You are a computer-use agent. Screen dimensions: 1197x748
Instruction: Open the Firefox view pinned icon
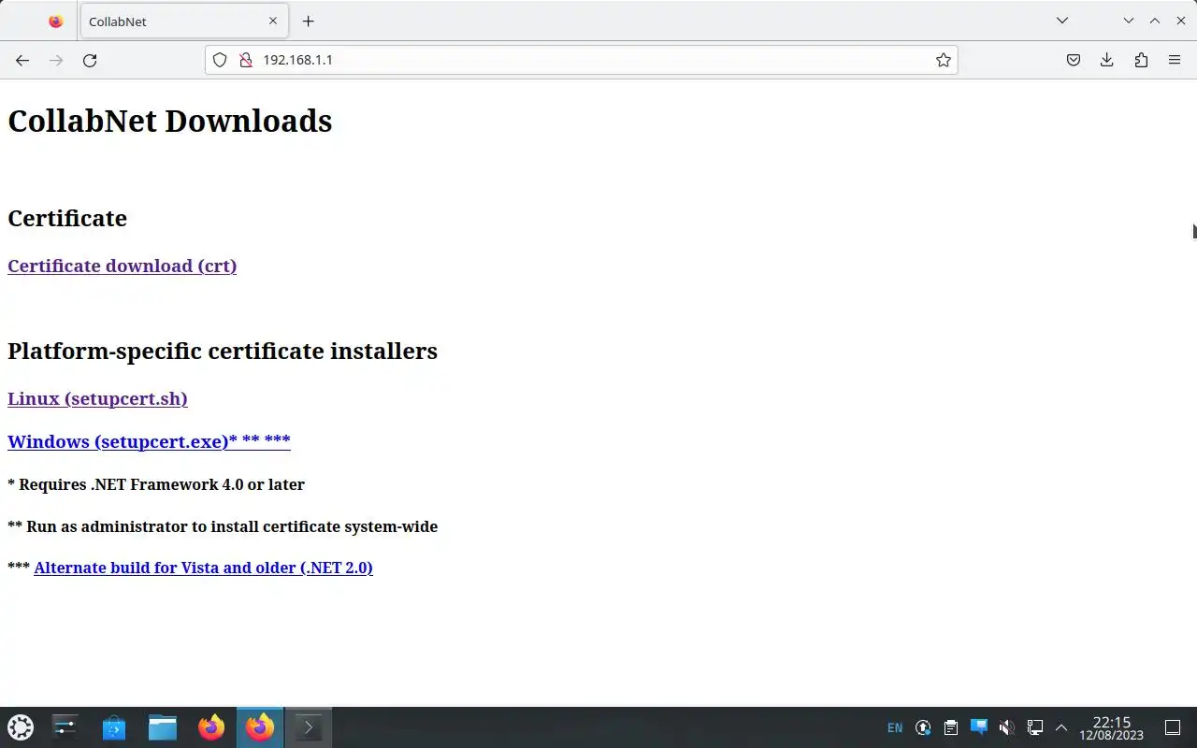coord(55,21)
